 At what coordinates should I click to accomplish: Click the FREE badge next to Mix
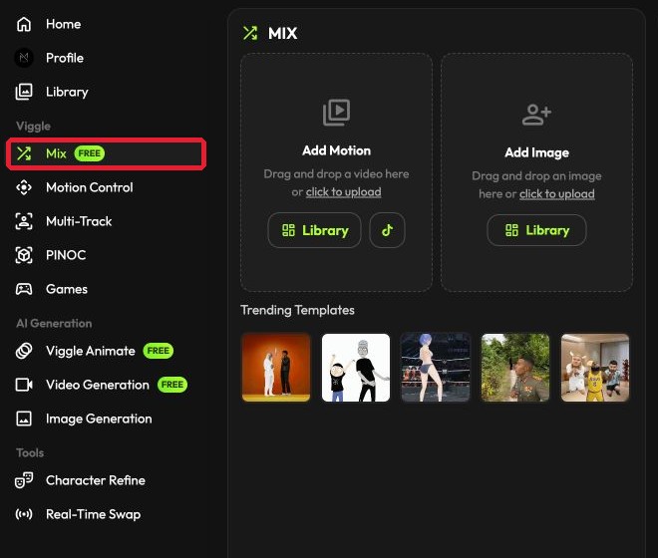point(90,153)
